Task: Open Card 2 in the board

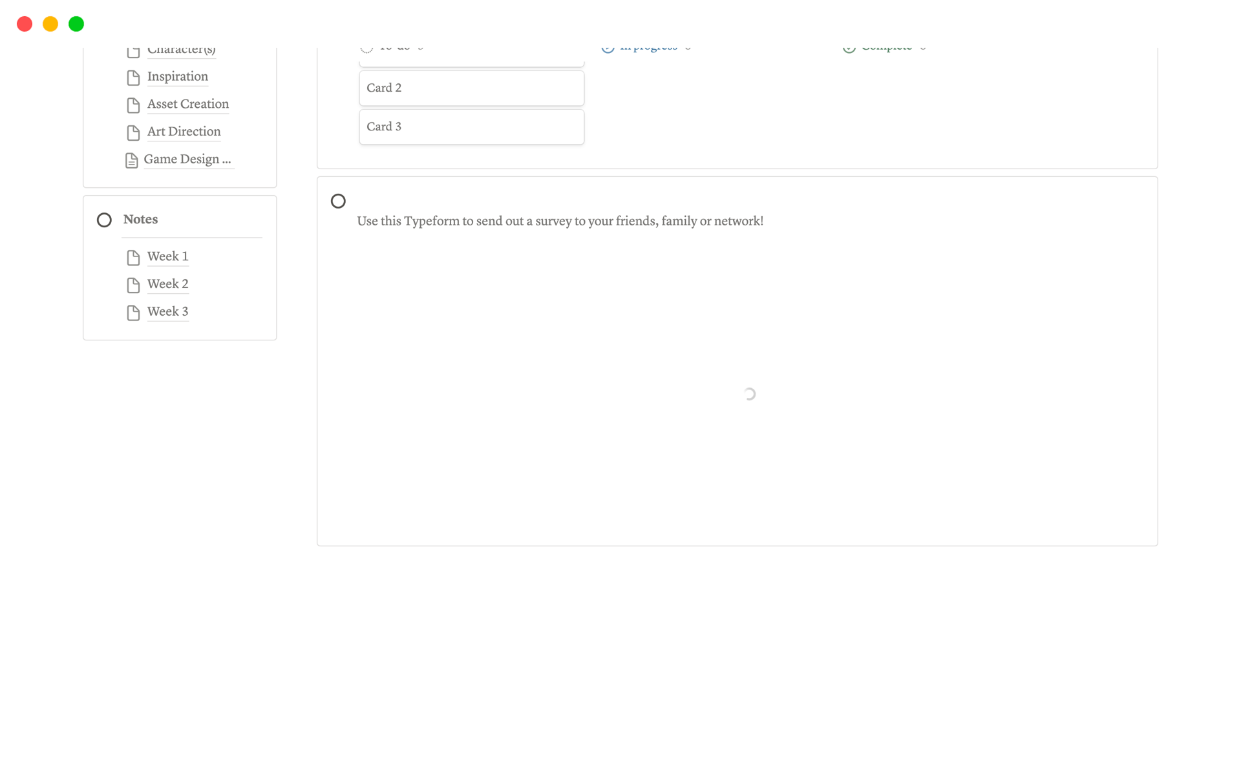Action: [x=471, y=88]
